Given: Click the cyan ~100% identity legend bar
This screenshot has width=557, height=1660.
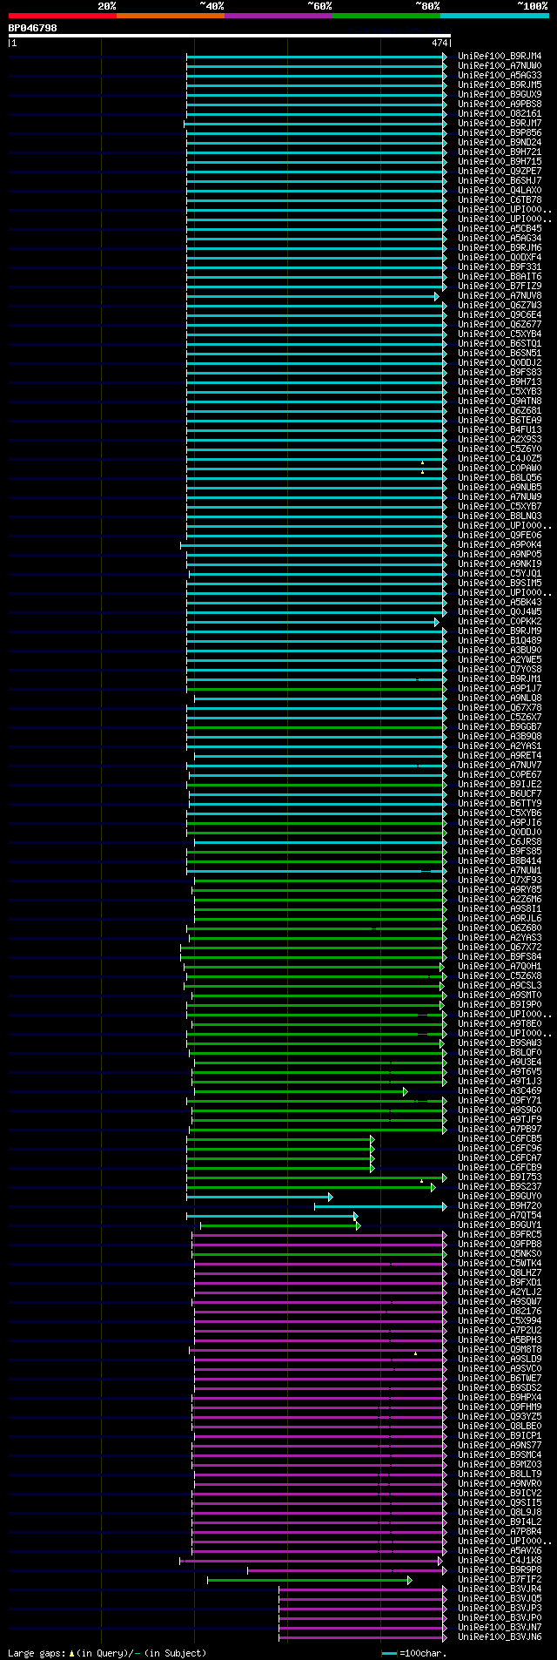Looking at the screenshot, I should (x=494, y=16).
